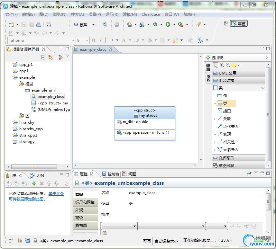
Task: Select the strategy project
Action: 23,142
